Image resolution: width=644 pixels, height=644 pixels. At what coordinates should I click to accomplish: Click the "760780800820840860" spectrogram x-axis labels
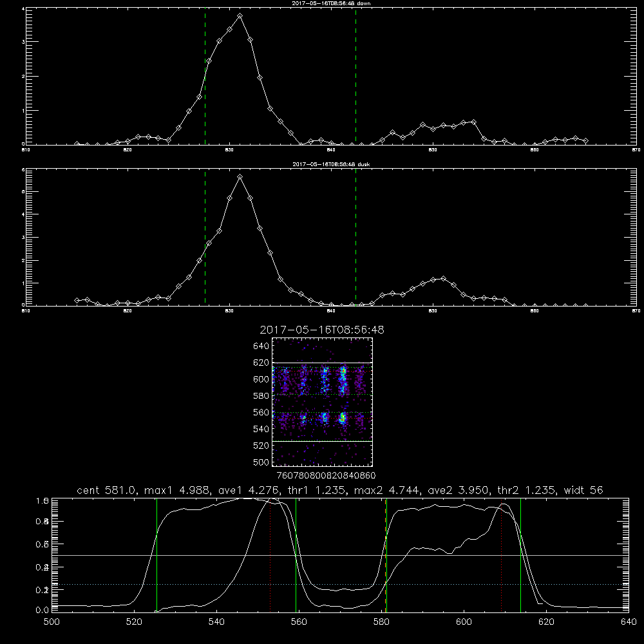pyautogui.click(x=326, y=476)
